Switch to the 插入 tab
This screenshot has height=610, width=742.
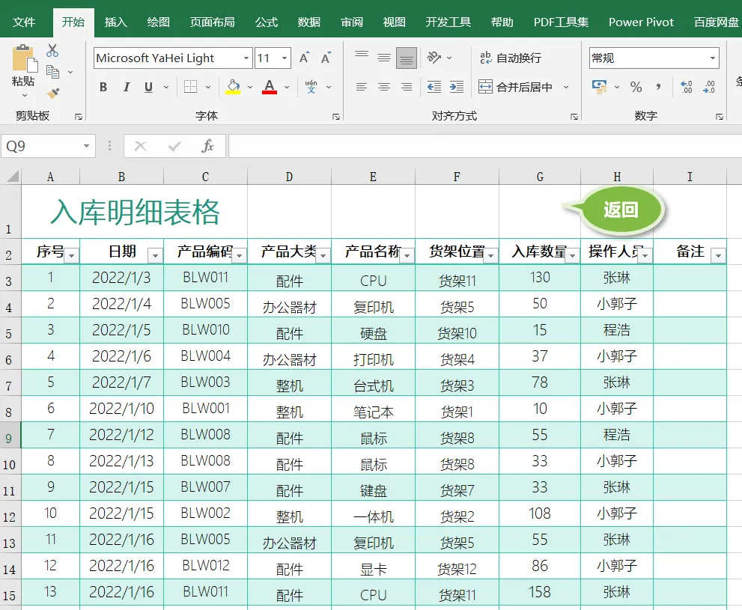tap(115, 22)
